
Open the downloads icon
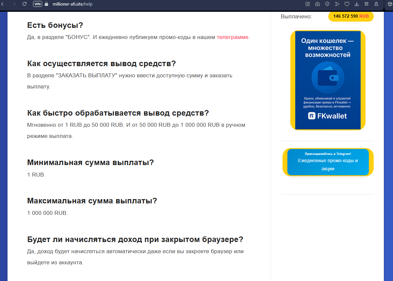(x=357, y=4)
